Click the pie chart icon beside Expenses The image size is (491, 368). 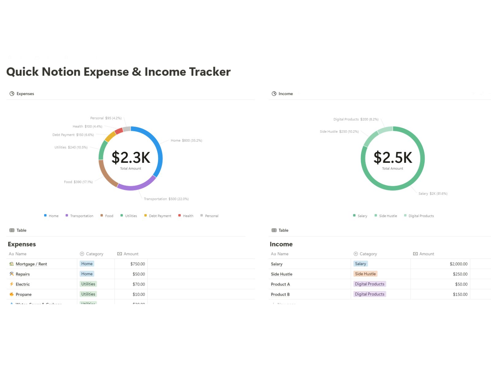(12, 94)
